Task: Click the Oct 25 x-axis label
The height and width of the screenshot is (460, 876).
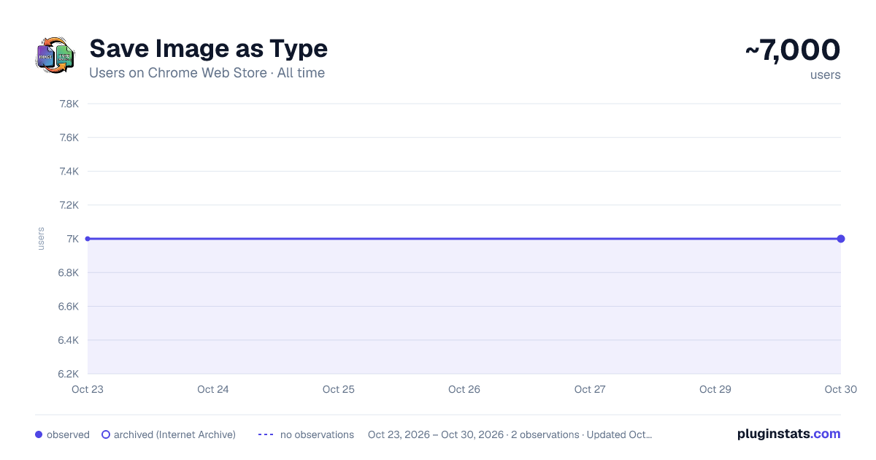Action: click(x=339, y=389)
